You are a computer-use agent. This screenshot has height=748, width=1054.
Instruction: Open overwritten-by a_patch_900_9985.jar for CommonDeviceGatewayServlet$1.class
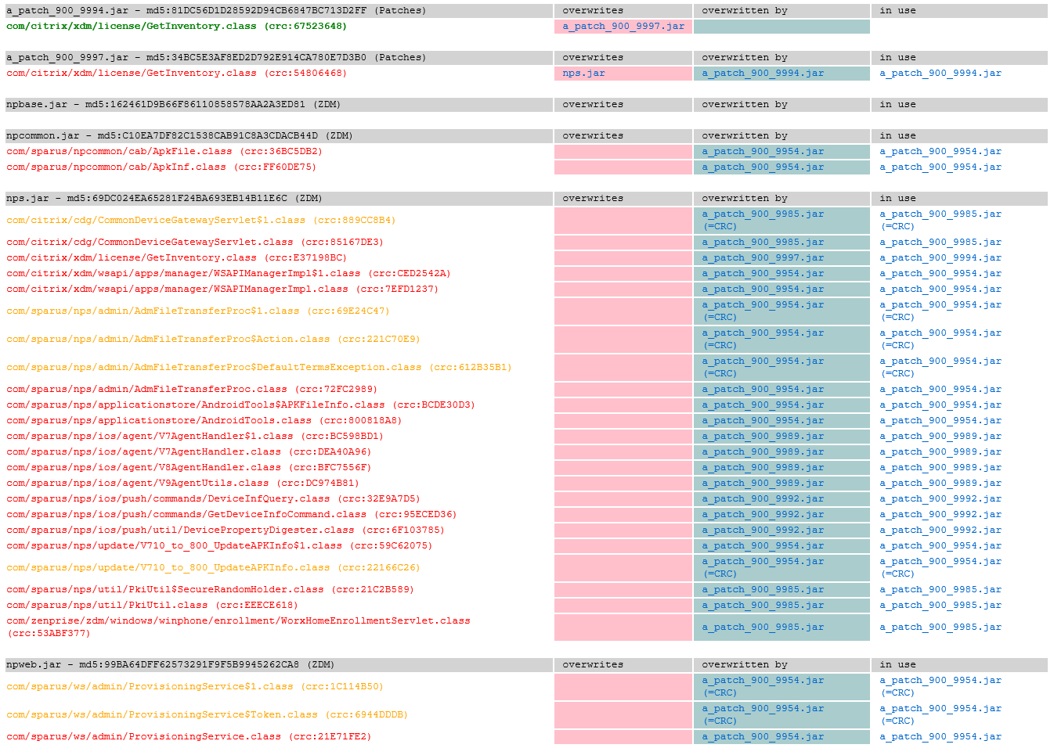[763, 214]
